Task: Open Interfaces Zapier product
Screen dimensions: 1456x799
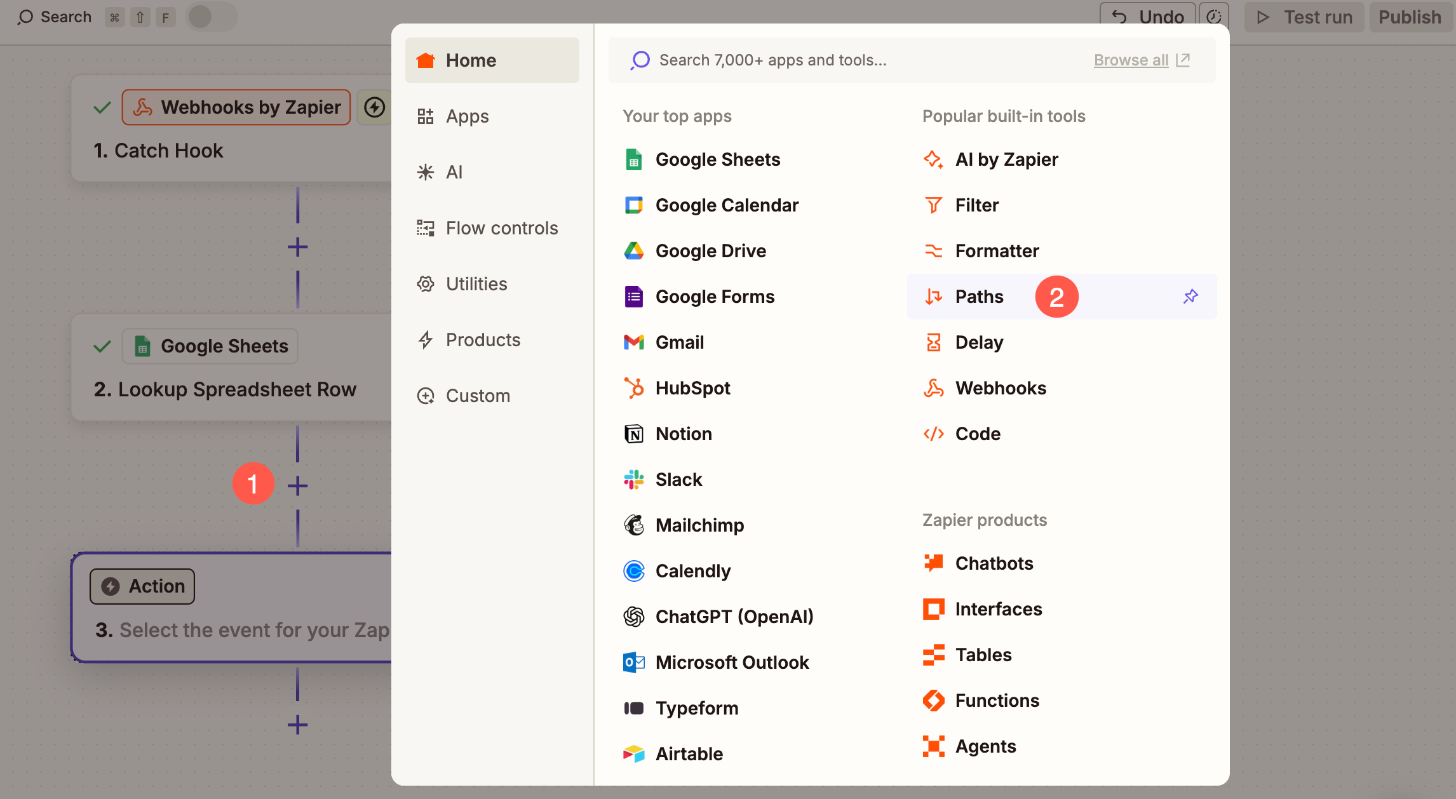Action: [x=983, y=609]
